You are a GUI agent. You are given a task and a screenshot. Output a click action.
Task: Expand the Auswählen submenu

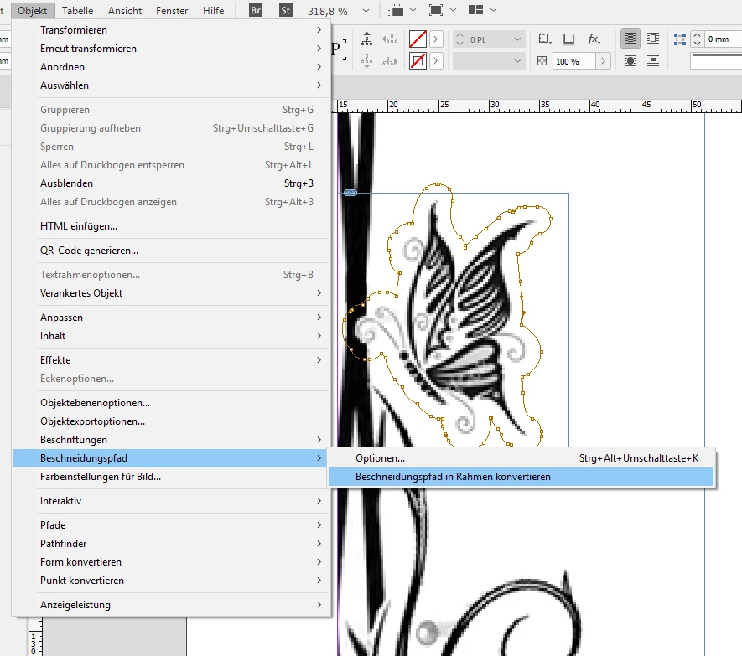point(171,85)
